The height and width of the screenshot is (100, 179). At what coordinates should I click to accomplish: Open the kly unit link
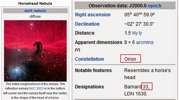coord(135,33)
